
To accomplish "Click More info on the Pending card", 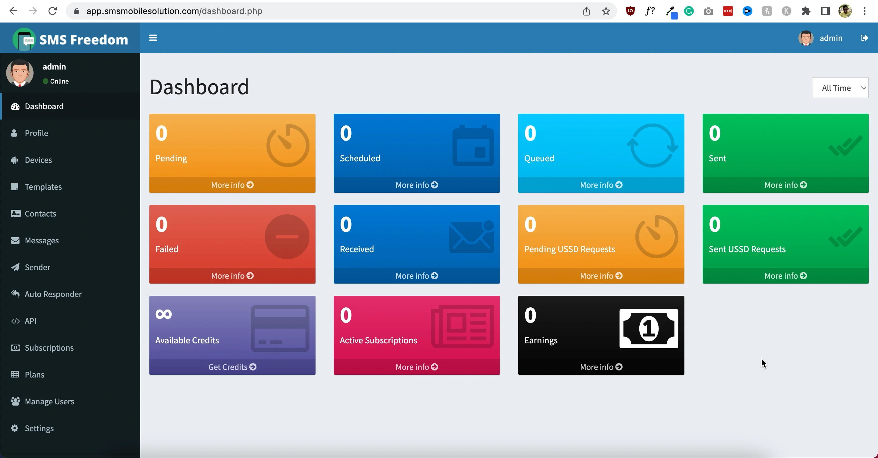I will pyautogui.click(x=232, y=184).
